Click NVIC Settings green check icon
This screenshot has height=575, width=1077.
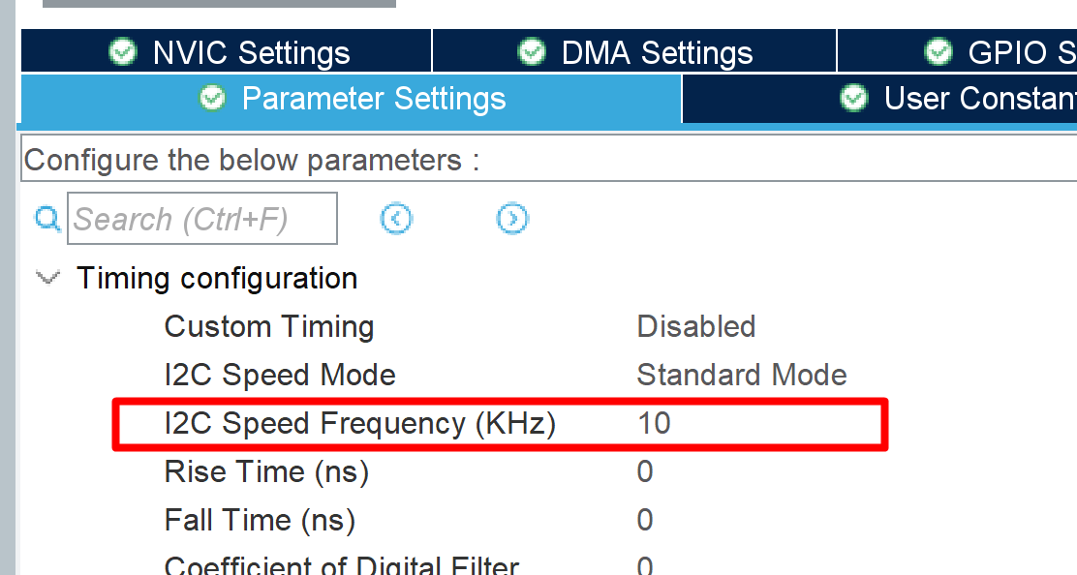[x=123, y=51]
